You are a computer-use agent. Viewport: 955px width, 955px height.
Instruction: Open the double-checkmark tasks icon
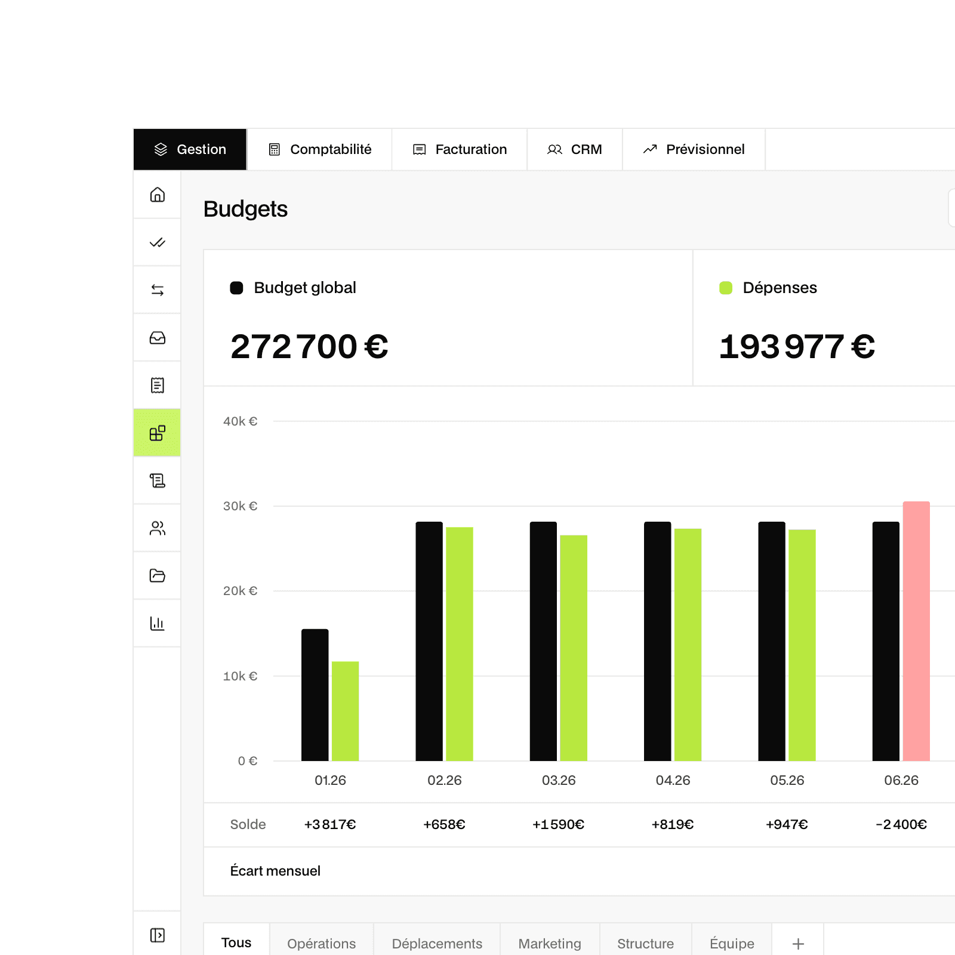pyautogui.click(x=157, y=242)
